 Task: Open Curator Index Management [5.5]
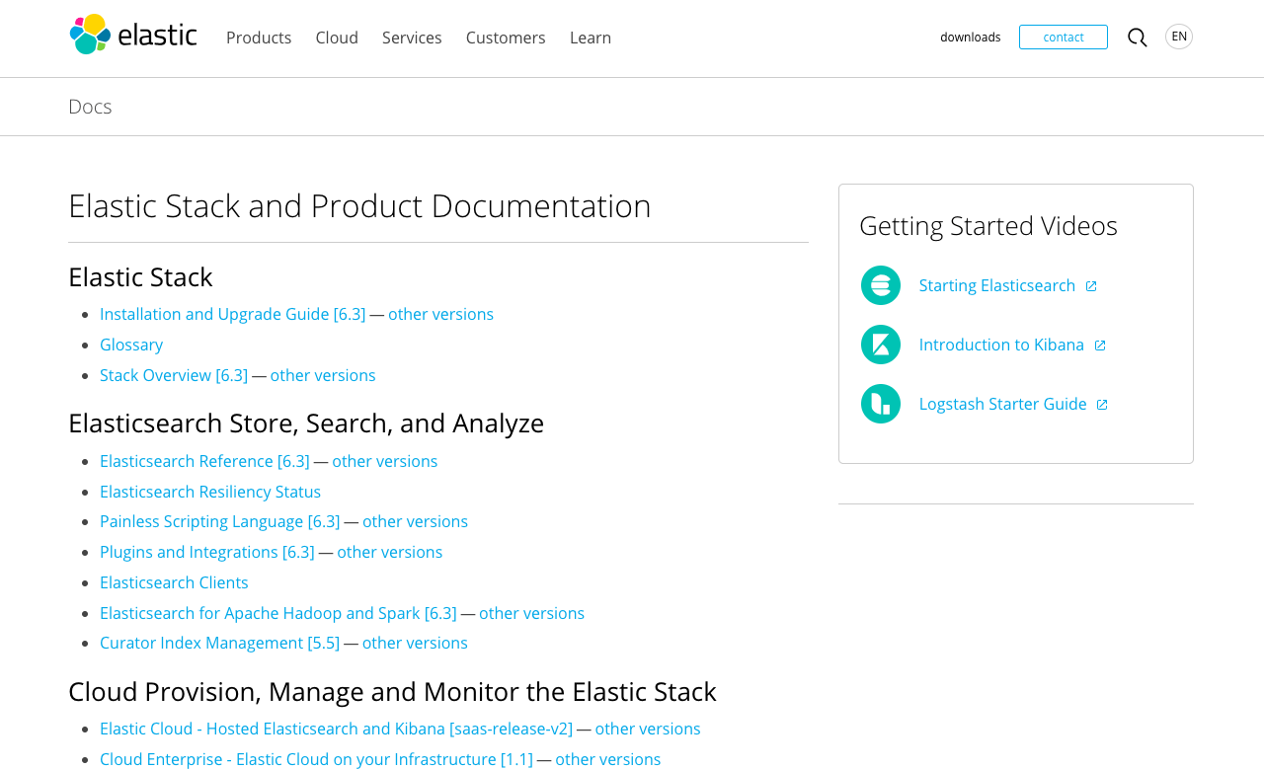220,643
